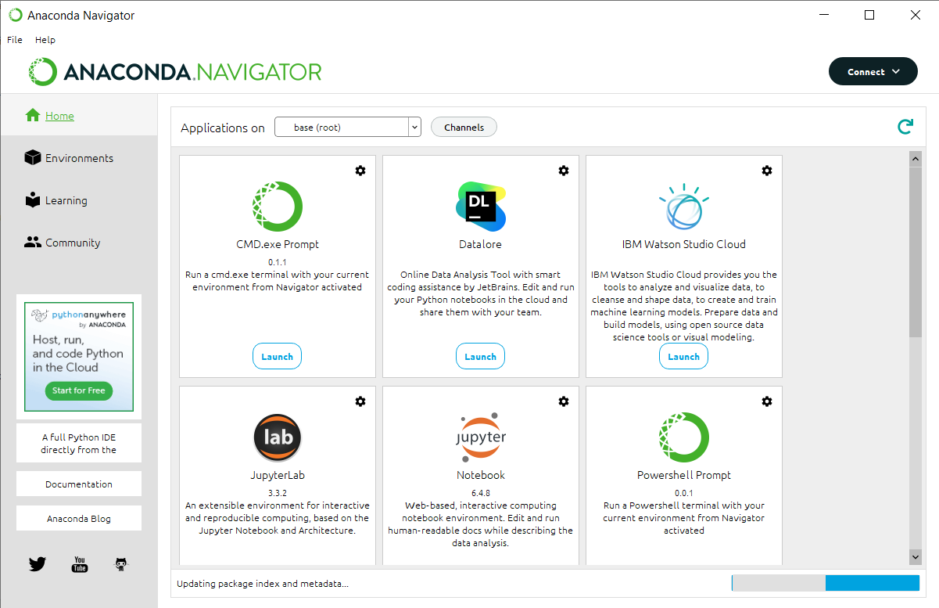Click 'Updating package index and metadata...' status text
The width and height of the screenshot is (939, 608).
[x=263, y=584]
